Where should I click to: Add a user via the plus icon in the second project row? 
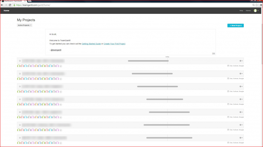pyautogui.click(x=61, y=79)
